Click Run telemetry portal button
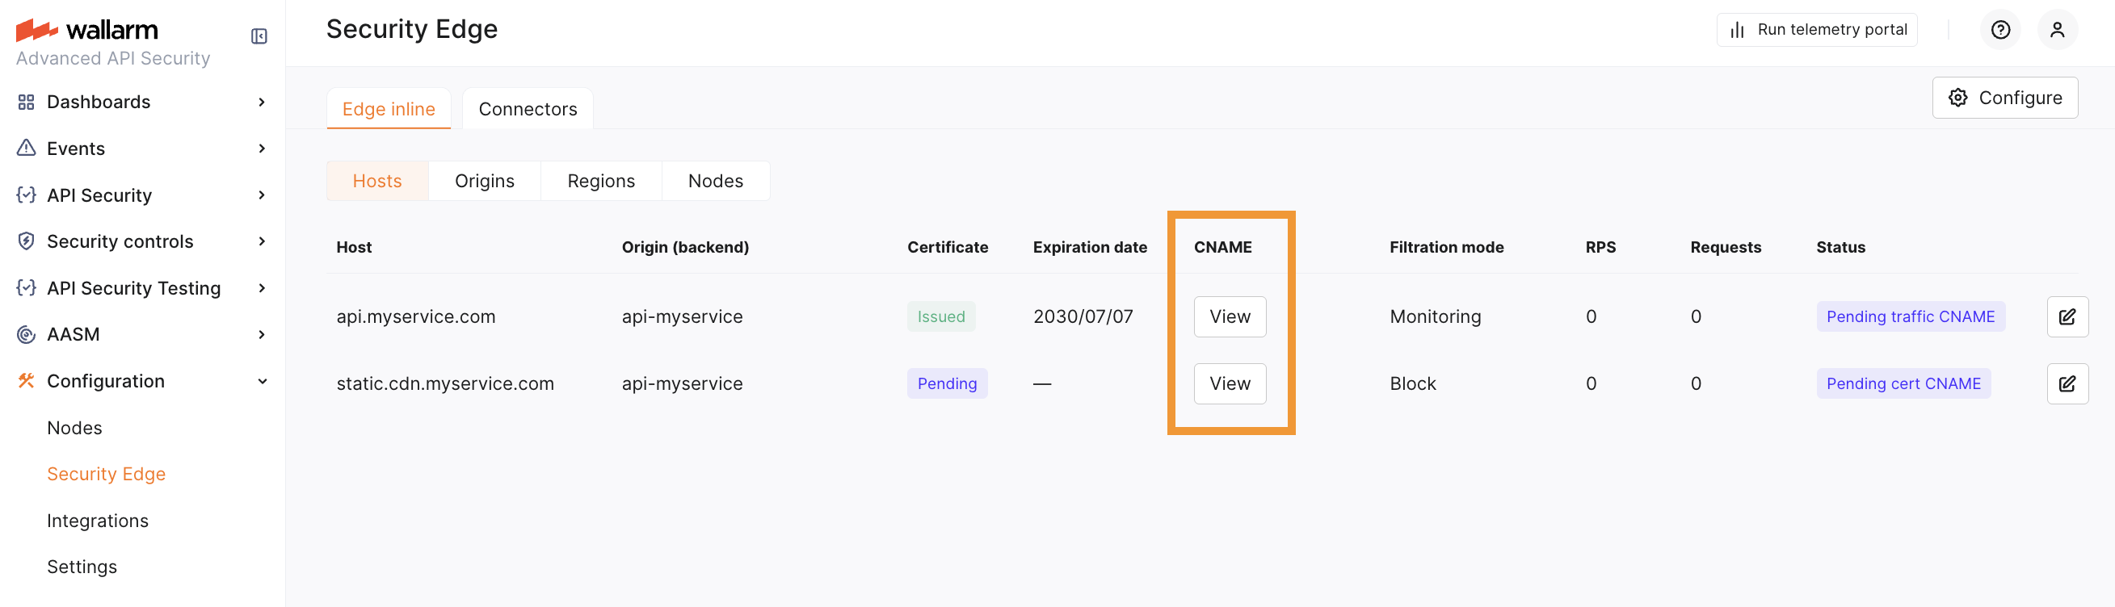This screenshot has width=2115, height=607. tap(1816, 31)
